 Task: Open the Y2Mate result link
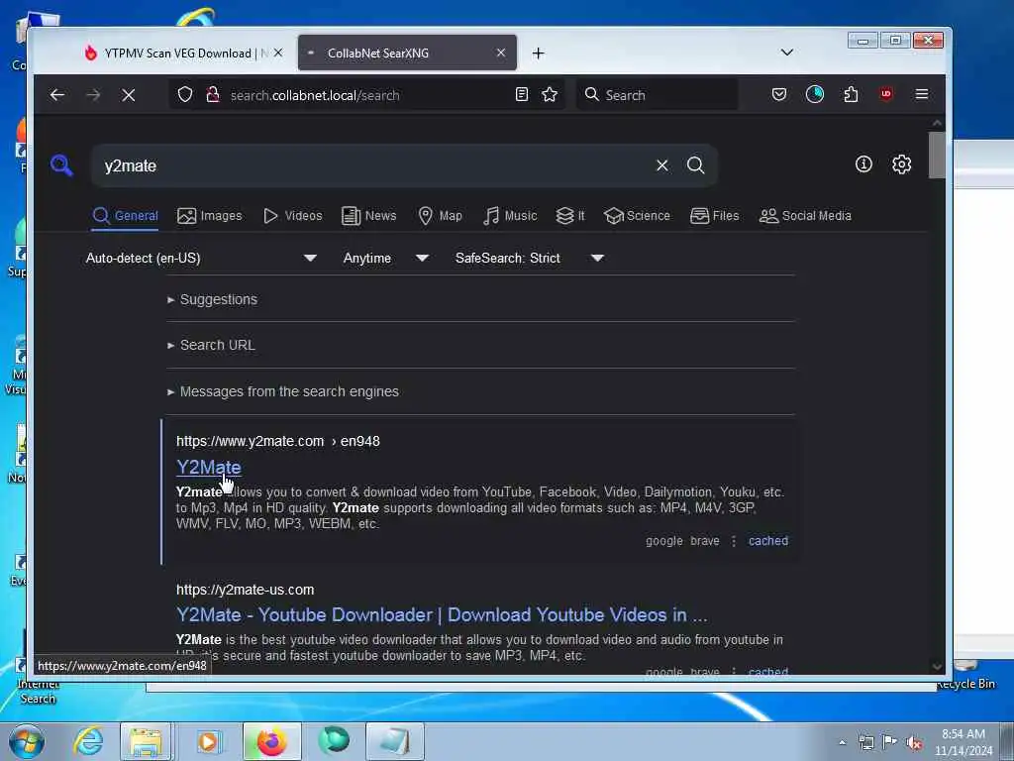(208, 467)
